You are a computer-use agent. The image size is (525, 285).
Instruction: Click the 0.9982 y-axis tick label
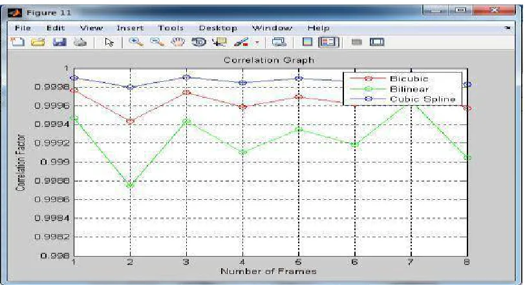click(x=52, y=237)
